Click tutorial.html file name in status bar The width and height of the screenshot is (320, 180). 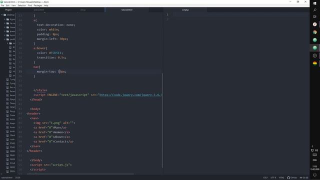pyautogui.click(x=6, y=178)
